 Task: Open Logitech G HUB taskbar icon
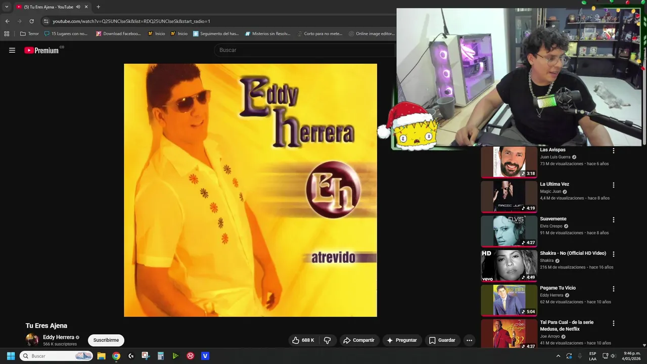coord(131,356)
